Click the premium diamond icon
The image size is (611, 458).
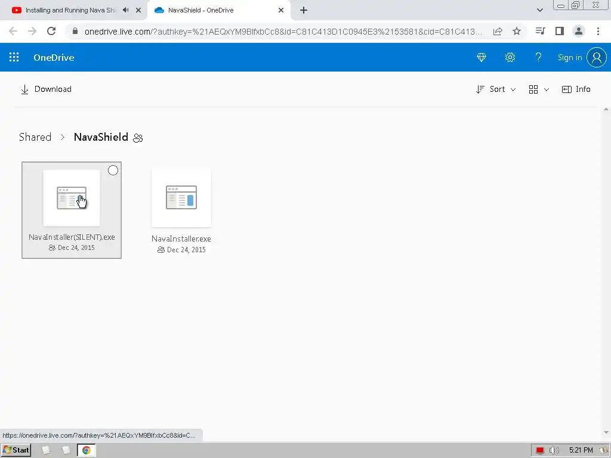click(x=482, y=57)
